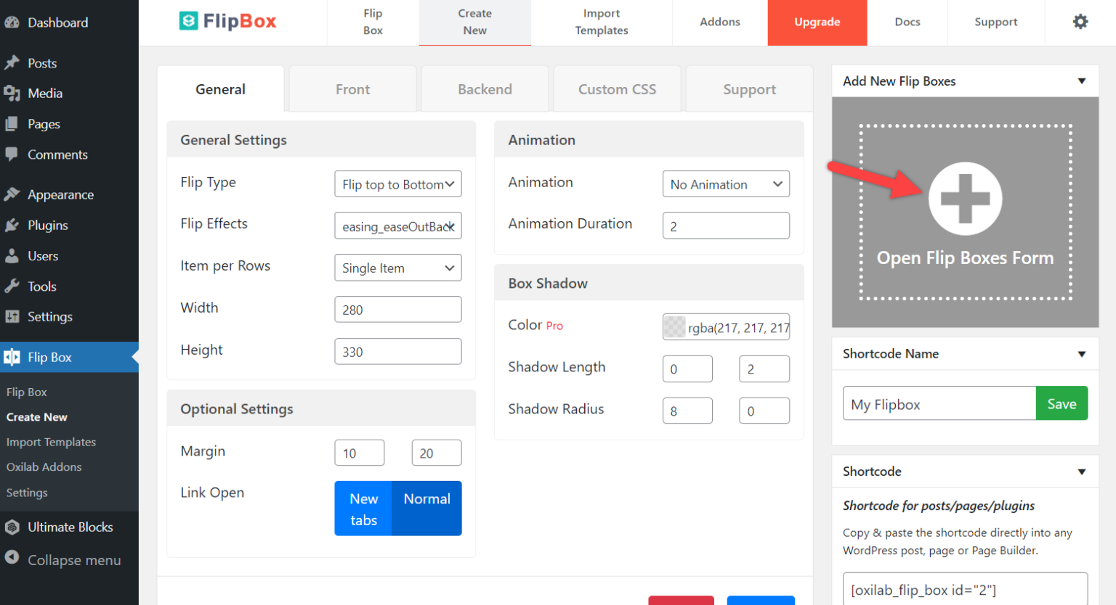Image resolution: width=1116 pixels, height=605 pixels.
Task: Switch to the Custom CSS tab
Action: [617, 89]
